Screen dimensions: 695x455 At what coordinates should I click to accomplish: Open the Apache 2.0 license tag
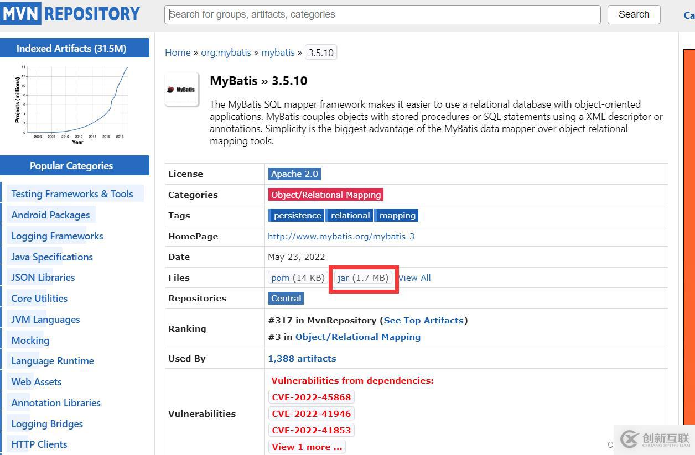(294, 174)
